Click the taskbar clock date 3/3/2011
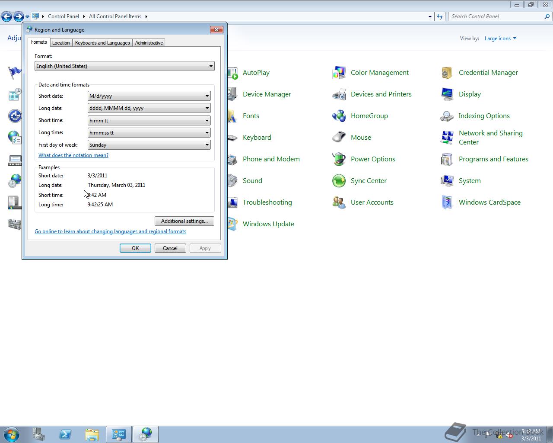Image resolution: width=553 pixels, height=443 pixels. [531, 438]
